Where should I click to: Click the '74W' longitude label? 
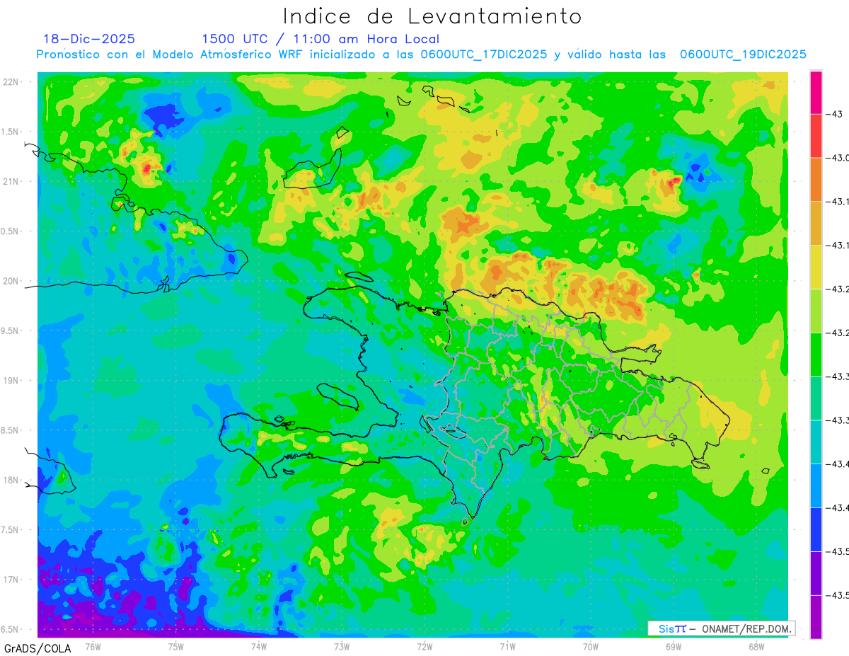click(259, 646)
